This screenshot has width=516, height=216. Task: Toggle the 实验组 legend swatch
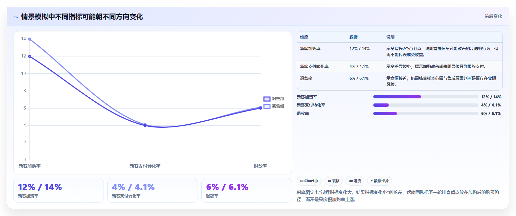(267, 106)
